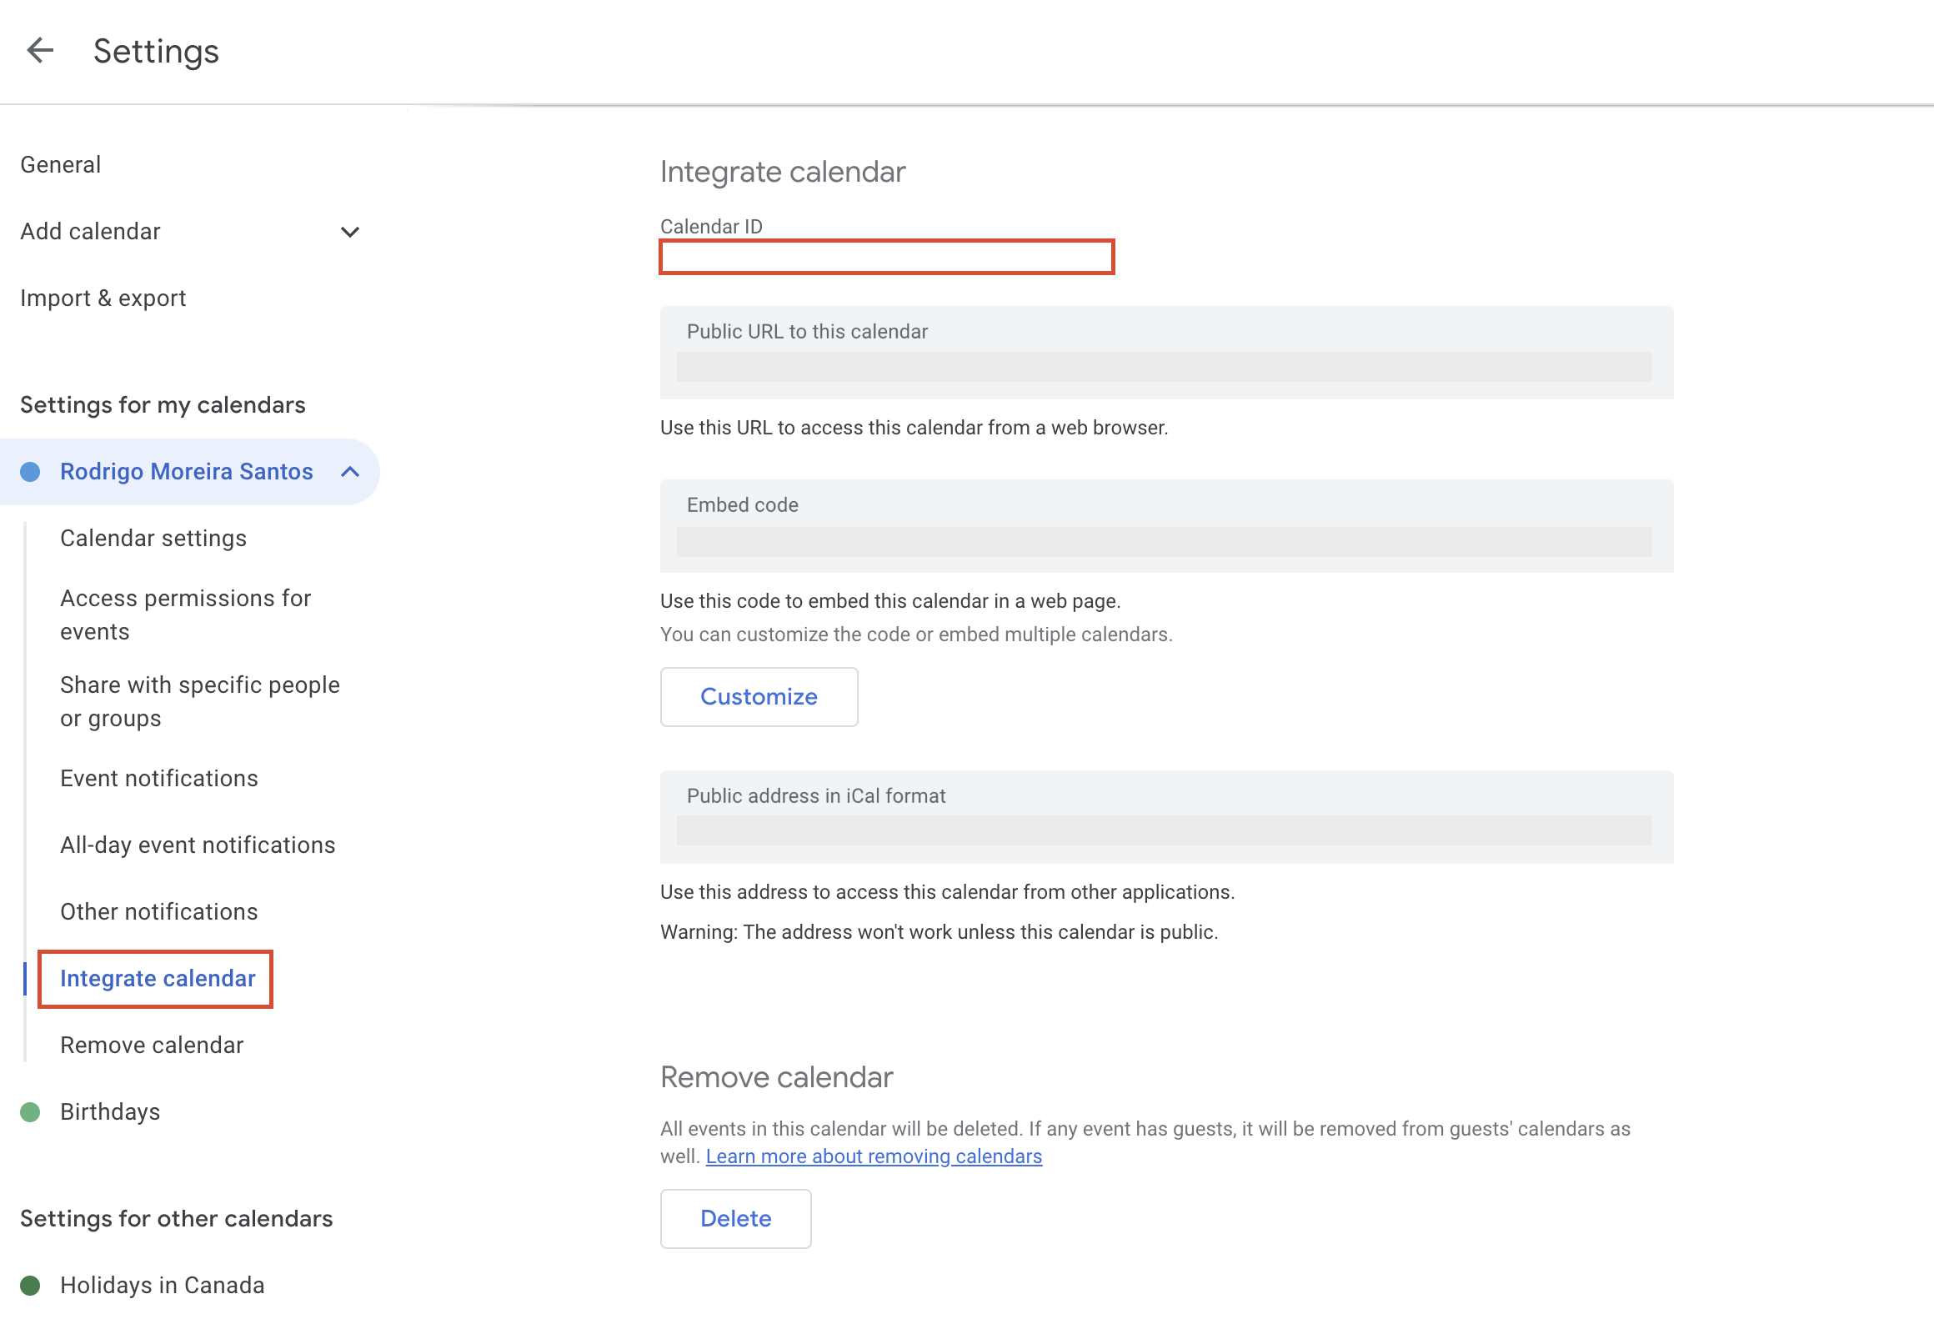Click the green Birthdays color dot
Image resolution: width=1934 pixels, height=1319 pixels.
click(x=30, y=1112)
